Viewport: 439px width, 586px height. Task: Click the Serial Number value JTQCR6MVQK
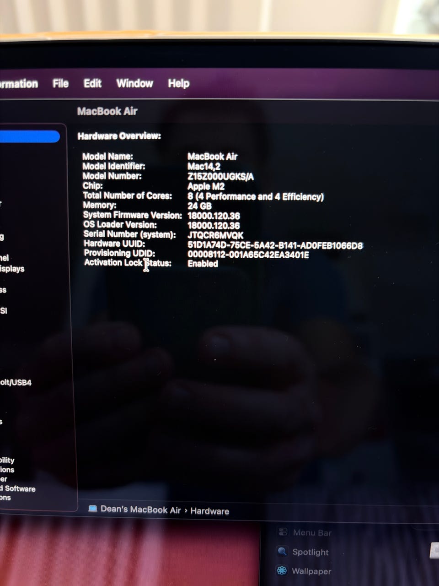click(x=215, y=235)
